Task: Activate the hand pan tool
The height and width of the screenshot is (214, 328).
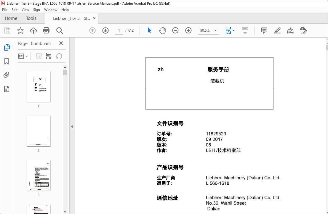Action: pos(162,30)
